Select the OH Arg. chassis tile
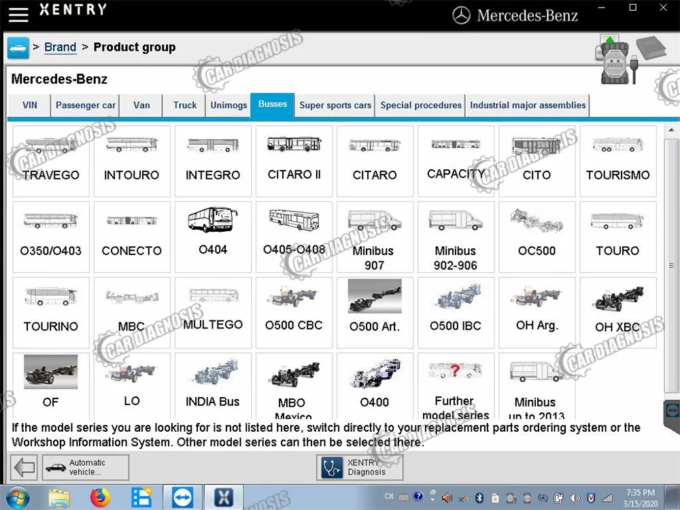The image size is (680, 510). point(537,313)
